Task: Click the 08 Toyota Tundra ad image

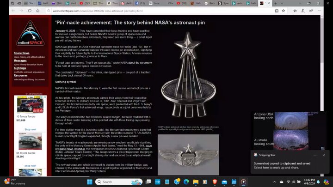Action: (30, 141)
